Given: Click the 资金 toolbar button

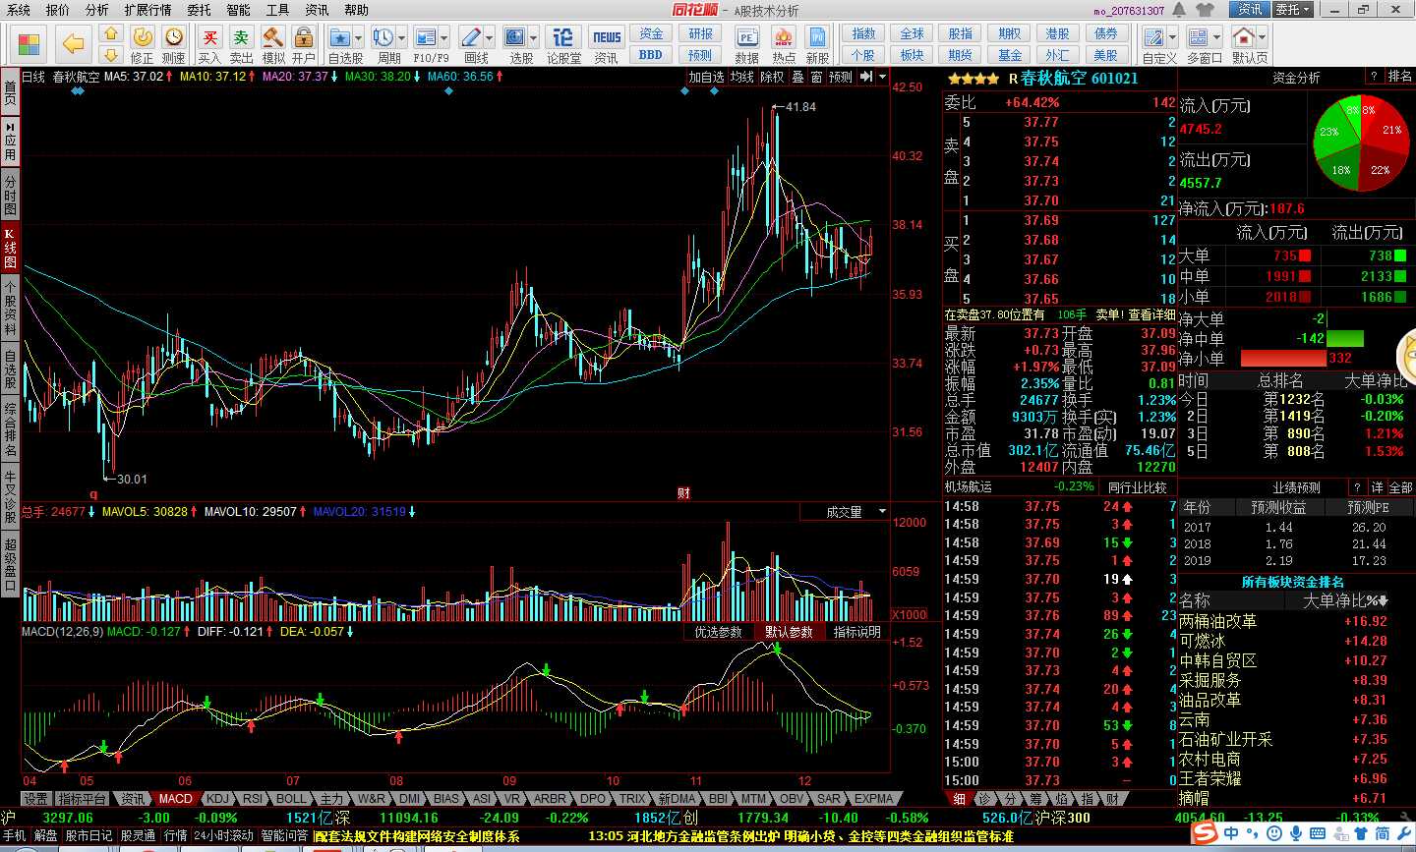Looking at the screenshot, I should coord(652,34).
